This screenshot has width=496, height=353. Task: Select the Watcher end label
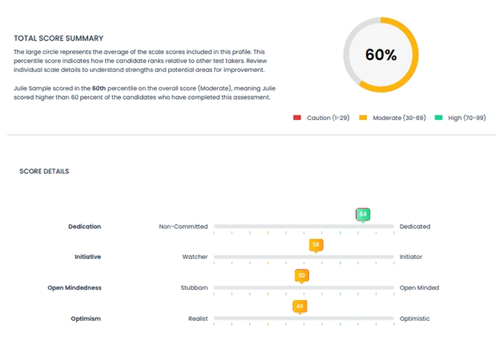pyautogui.click(x=195, y=257)
